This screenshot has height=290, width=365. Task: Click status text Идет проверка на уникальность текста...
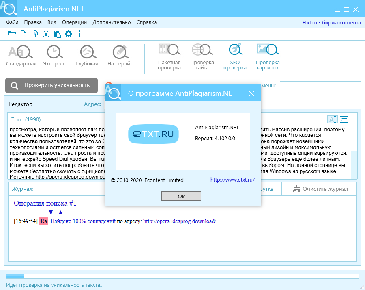tap(55, 285)
